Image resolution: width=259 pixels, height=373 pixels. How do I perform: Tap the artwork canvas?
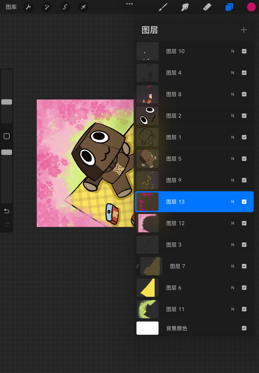coord(85,163)
